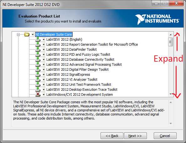Viewport: 186px width, 143px height.
Task: Select LabVIEW 2012 Report Generation Toolkit for Microsoft Office
Action: [92, 44]
